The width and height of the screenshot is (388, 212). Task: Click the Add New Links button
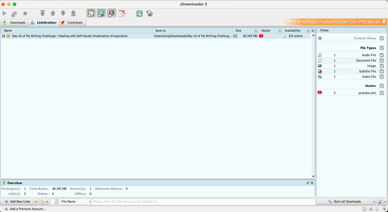(19, 201)
